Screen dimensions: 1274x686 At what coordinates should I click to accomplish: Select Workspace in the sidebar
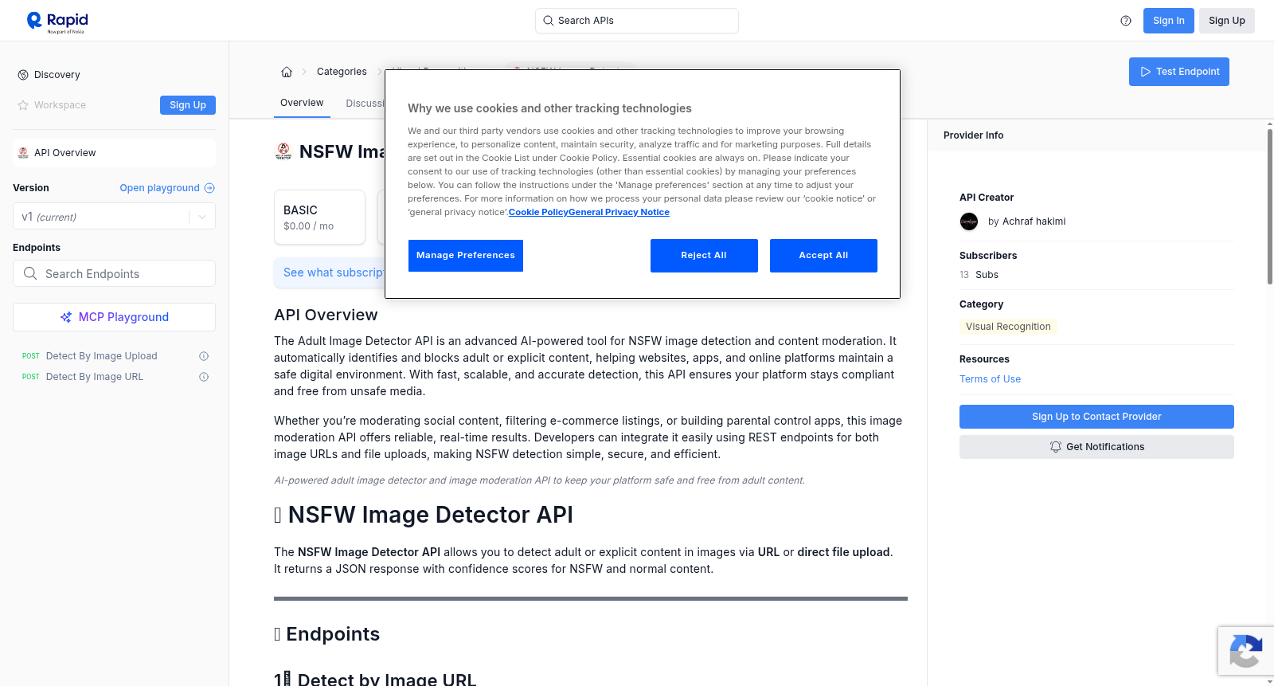click(x=60, y=105)
